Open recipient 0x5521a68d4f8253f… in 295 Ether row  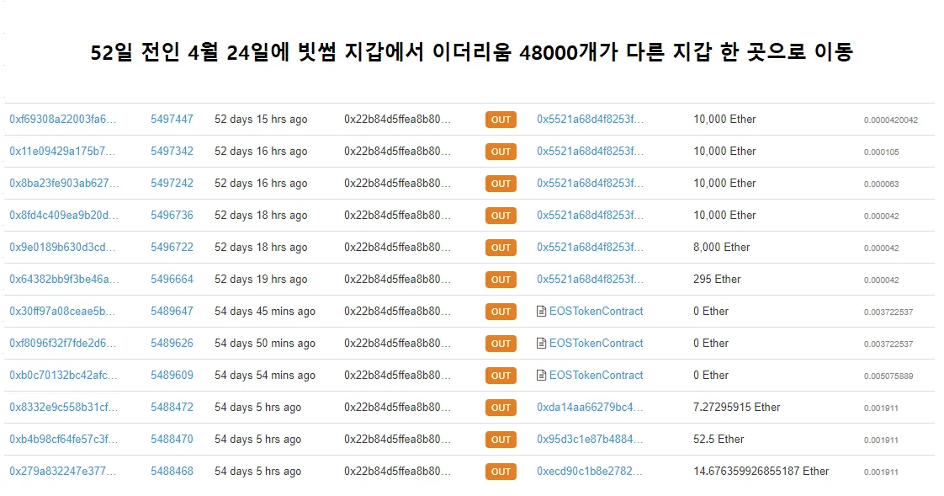pyautogui.click(x=590, y=279)
